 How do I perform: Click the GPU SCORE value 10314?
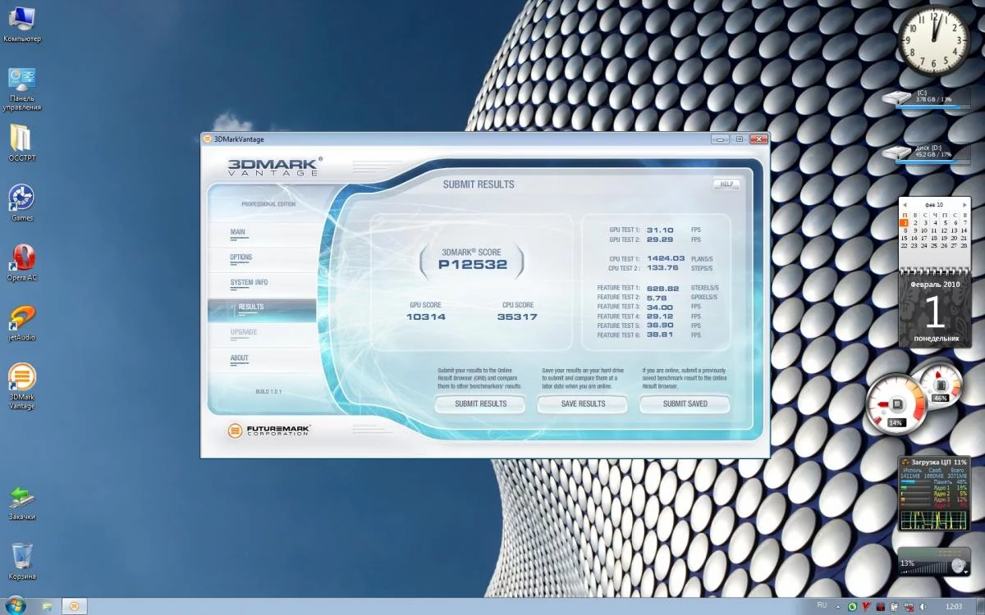click(x=426, y=317)
